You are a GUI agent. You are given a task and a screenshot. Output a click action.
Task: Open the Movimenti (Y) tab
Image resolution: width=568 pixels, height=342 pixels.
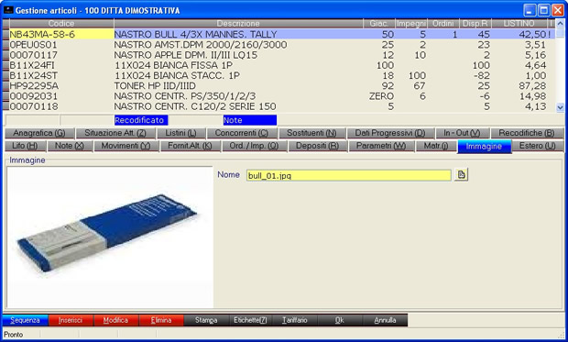[126, 146]
